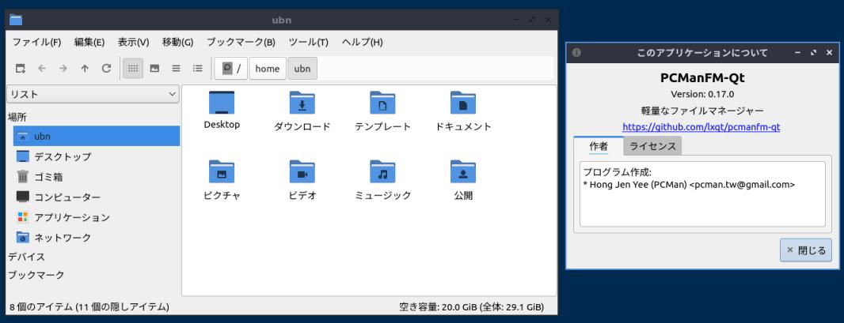This screenshot has height=323, width=844.
Task: Click 閉じる button in About dialog
Action: point(806,250)
